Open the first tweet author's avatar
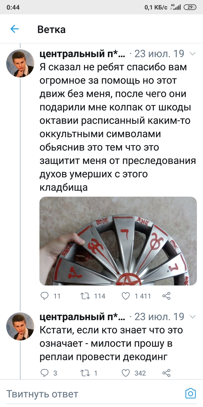This screenshot has height=407, width=203. coord(20,63)
